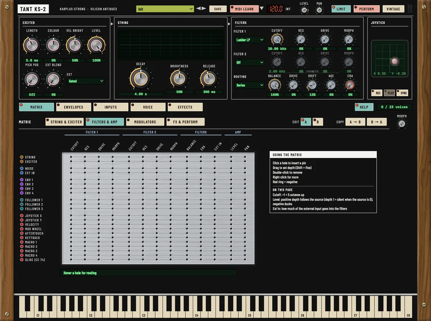Open the Init preset dropdown
Screen dimensions: 431x321
tap(165, 9)
